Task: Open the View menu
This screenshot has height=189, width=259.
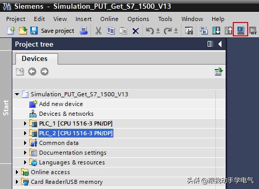Action: click(x=60, y=19)
